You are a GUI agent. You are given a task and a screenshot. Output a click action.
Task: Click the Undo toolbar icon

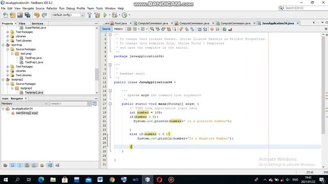37,15
